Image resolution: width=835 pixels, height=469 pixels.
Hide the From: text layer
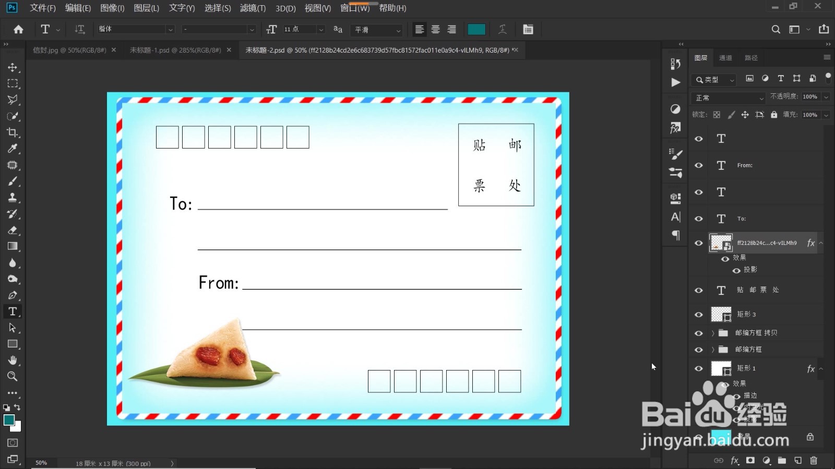pyautogui.click(x=699, y=165)
